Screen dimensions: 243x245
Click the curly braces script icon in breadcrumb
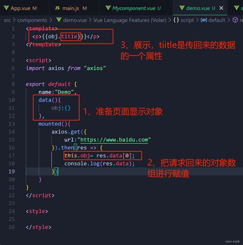pos(176,20)
